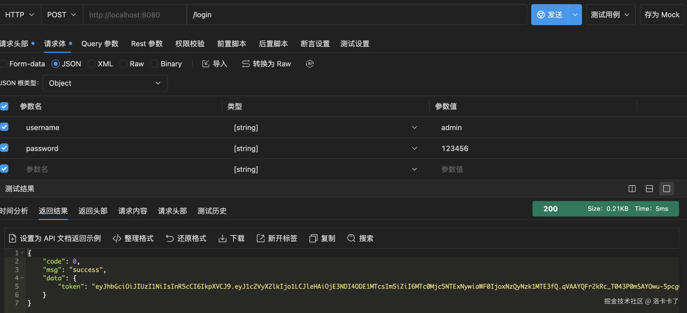Copy response with the 复制 icon
The height and width of the screenshot is (313, 687).
(x=313, y=238)
